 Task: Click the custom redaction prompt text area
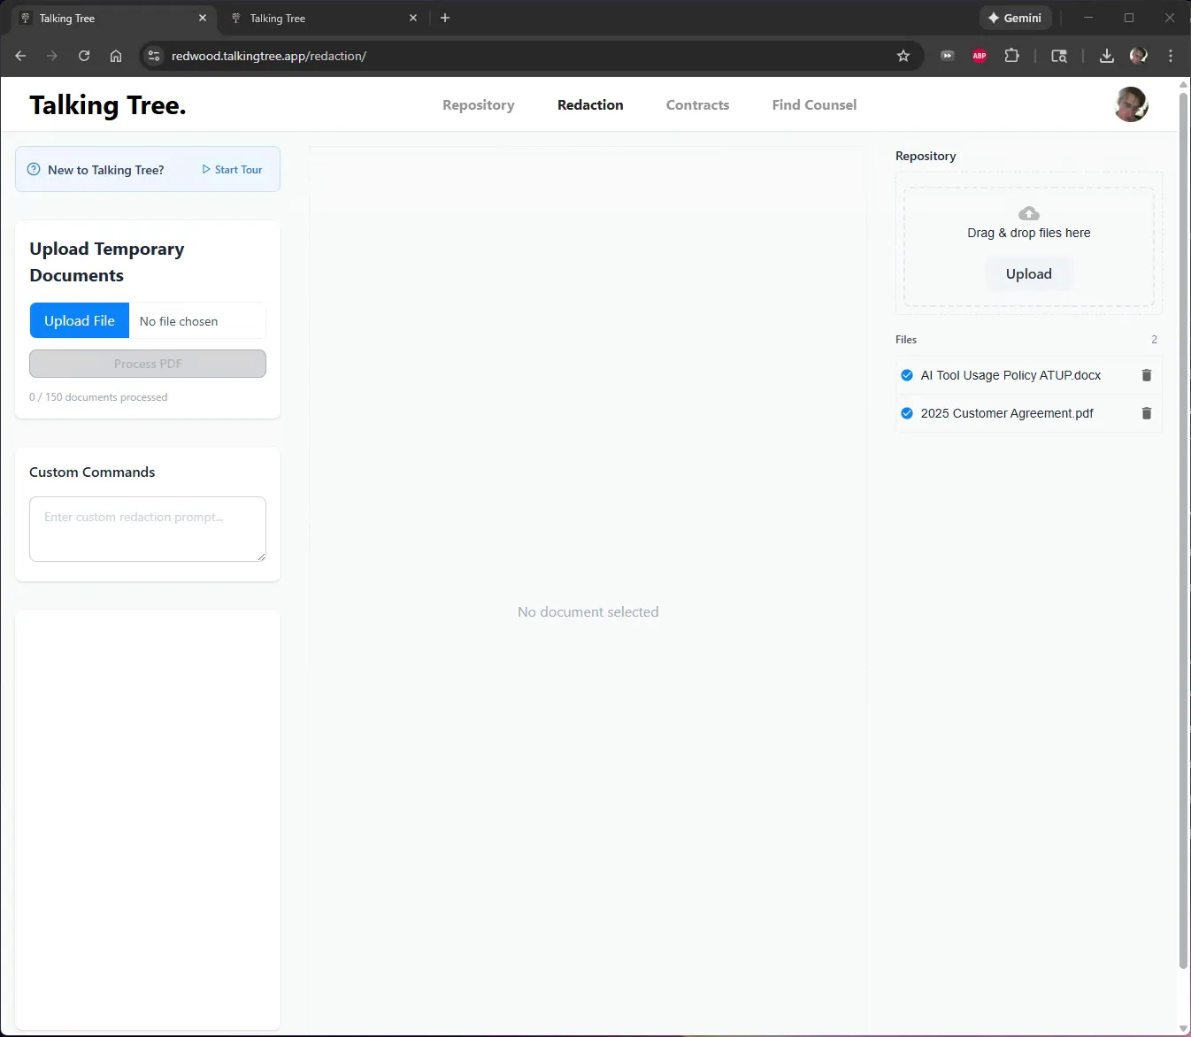pyautogui.click(x=148, y=529)
